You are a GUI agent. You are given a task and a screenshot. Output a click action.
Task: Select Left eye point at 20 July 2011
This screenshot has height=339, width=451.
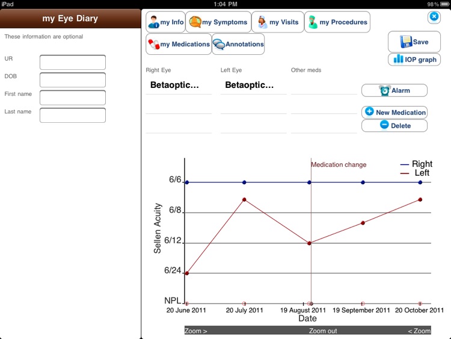point(244,199)
